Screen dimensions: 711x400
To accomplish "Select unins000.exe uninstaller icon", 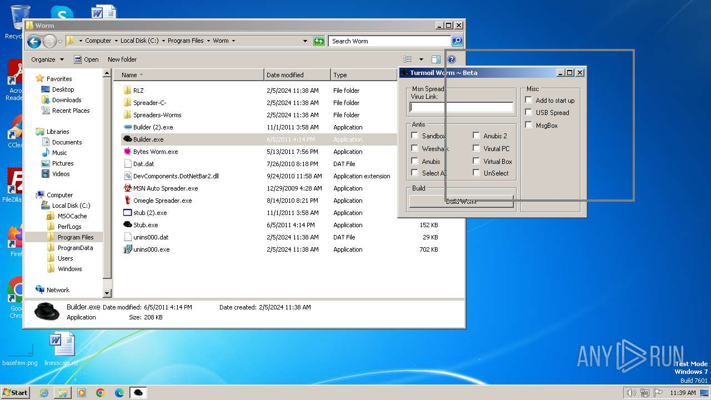I will tap(127, 249).
